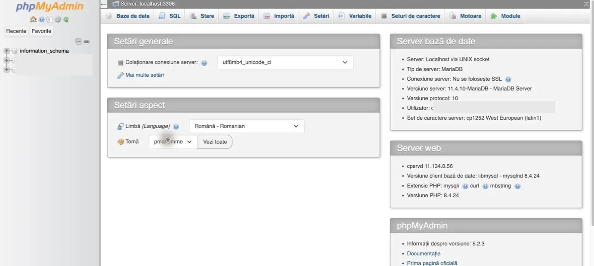Go to the Exportă tab

point(238,16)
